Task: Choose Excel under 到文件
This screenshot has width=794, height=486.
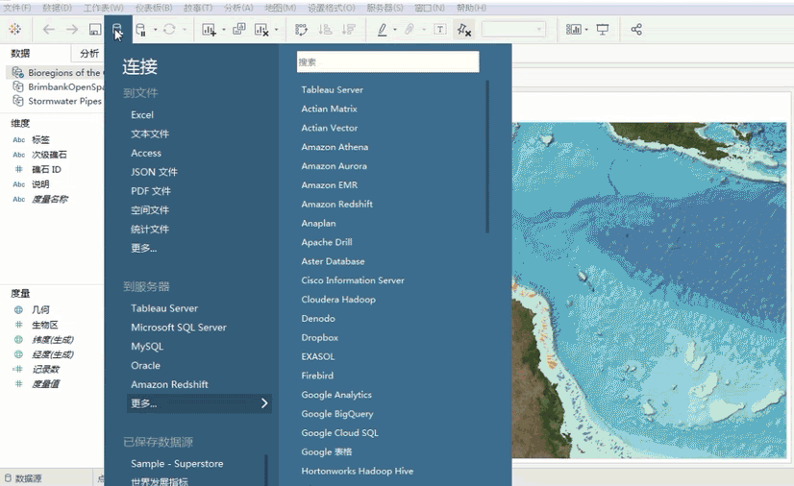Action: pyautogui.click(x=142, y=115)
